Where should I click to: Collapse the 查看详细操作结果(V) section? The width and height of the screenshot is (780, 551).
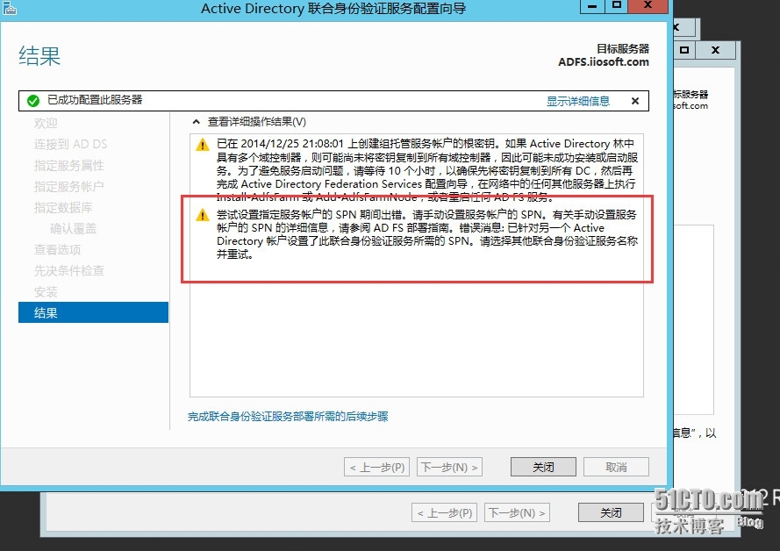click(196, 122)
